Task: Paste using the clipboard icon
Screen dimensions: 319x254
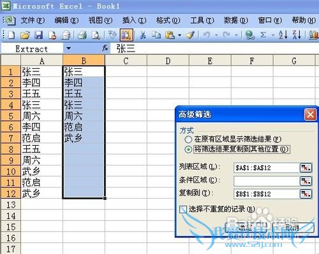Action: (x=170, y=35)
